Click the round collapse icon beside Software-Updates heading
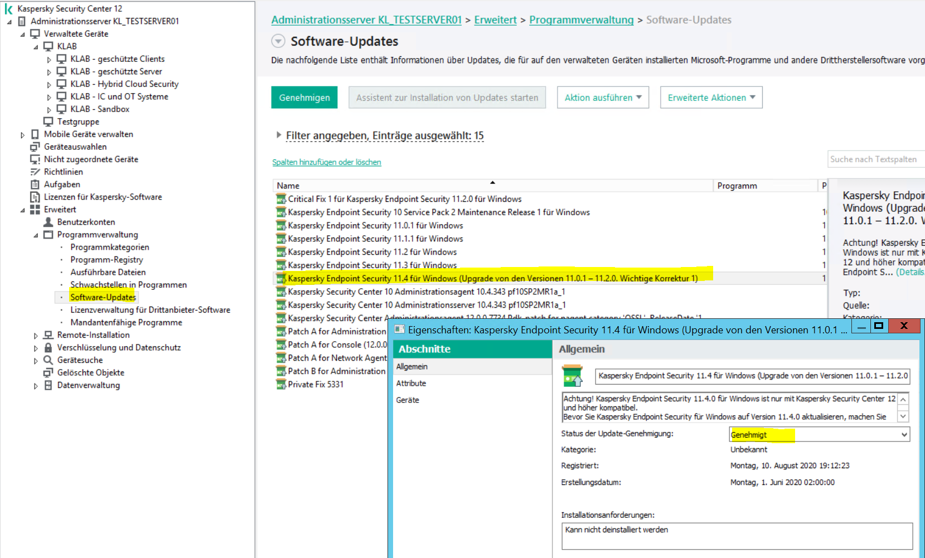This screenshot has width=925, height=558. pyautogui.click(x=278, y=41)
